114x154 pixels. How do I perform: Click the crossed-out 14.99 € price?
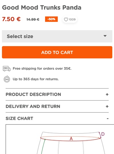(x=33, y=20)
